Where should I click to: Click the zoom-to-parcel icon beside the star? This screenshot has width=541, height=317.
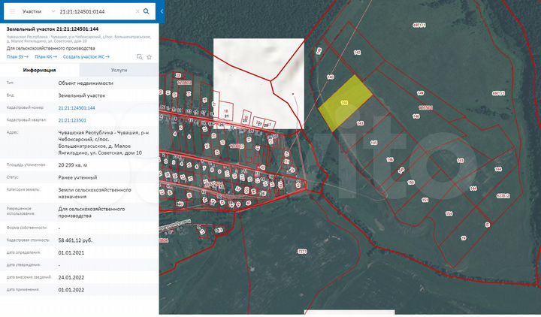pyautogui.click(x=139, y=56)
